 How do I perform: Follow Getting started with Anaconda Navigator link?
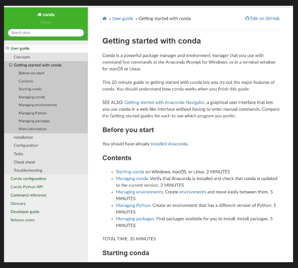click(164, 102)
